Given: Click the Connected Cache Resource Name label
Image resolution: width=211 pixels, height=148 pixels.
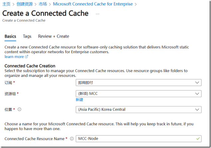Looking at the screenshot, I should pos(35,139).
